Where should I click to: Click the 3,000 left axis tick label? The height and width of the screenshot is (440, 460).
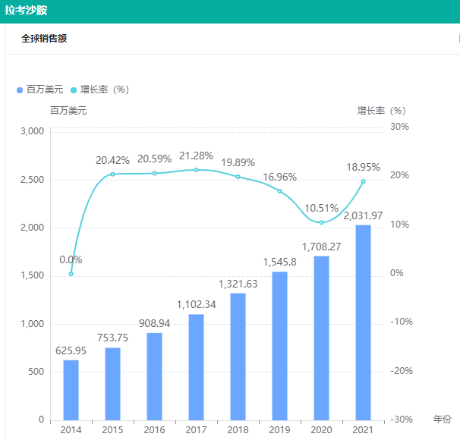(x=33, y=131)
